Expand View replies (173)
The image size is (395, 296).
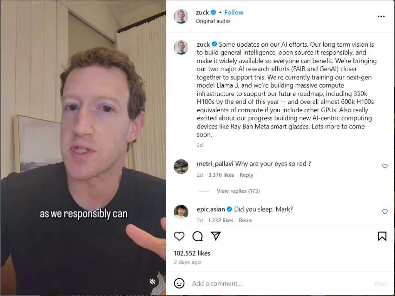(238, 191)
